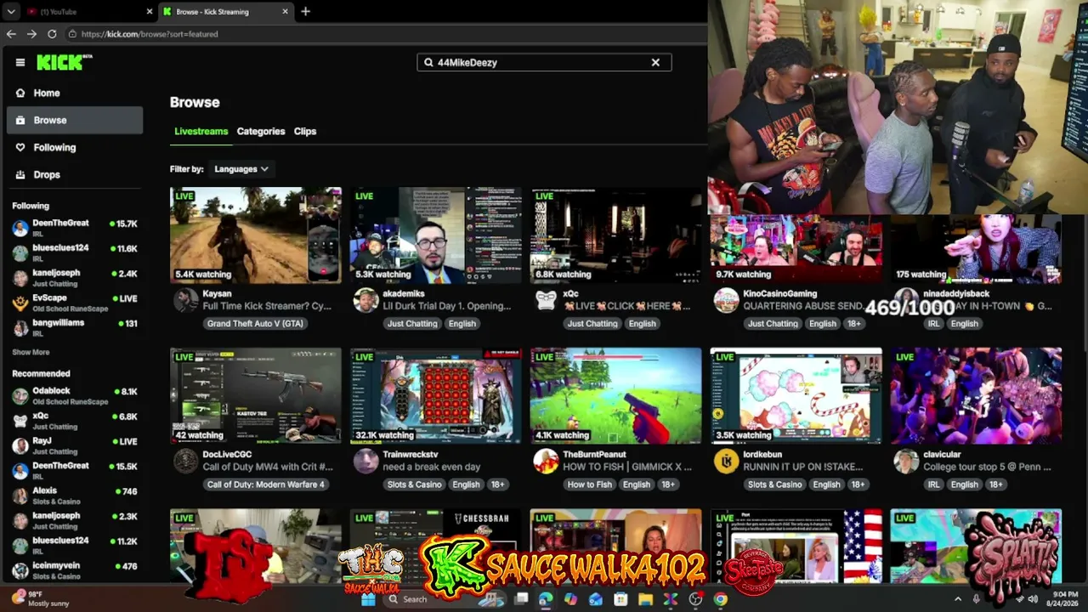Go to Home in the sidebar

[75, 93]
